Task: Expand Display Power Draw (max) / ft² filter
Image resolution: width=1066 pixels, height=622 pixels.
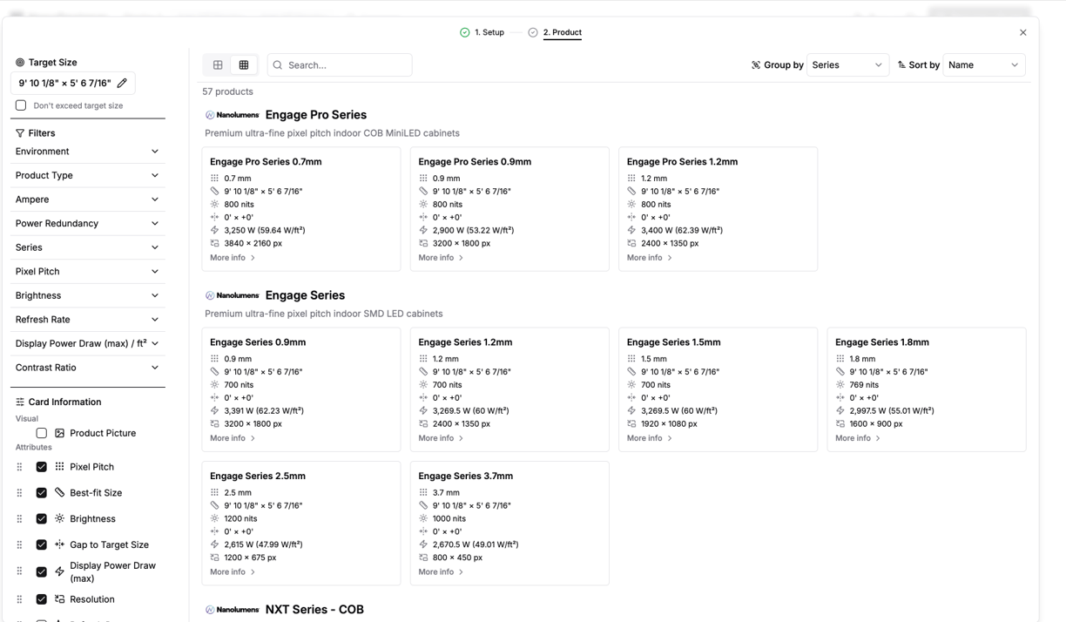Action: 87,343
